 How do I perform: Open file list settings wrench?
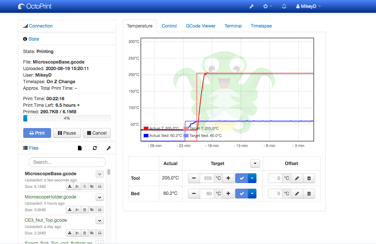[x=109, y=148]
